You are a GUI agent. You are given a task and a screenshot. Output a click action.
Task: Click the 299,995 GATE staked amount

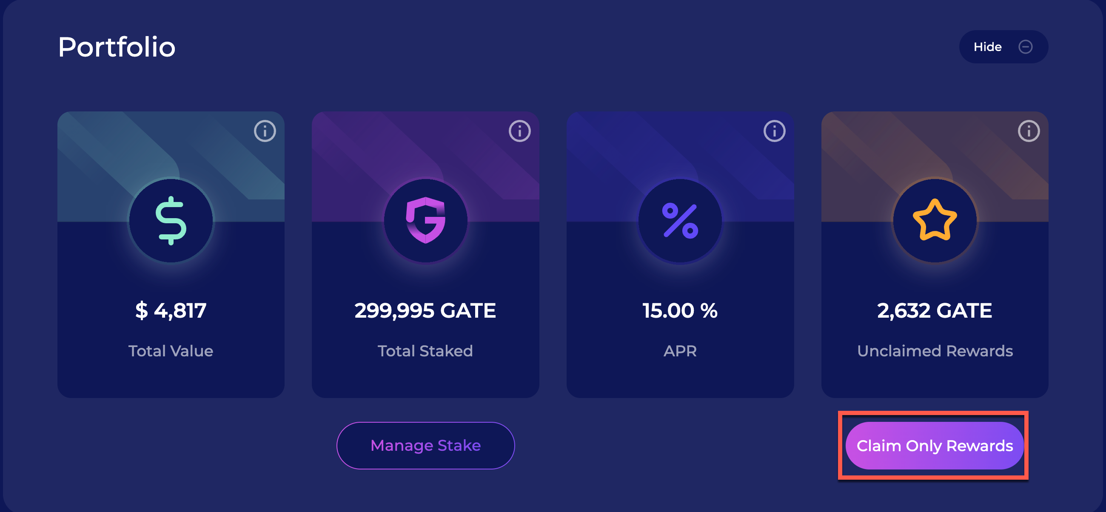coord(425,311)
